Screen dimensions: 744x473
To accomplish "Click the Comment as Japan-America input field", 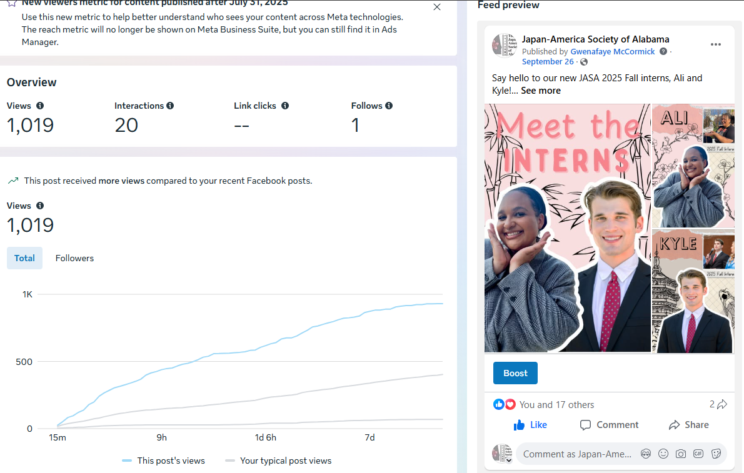I will tap(575, 454).
